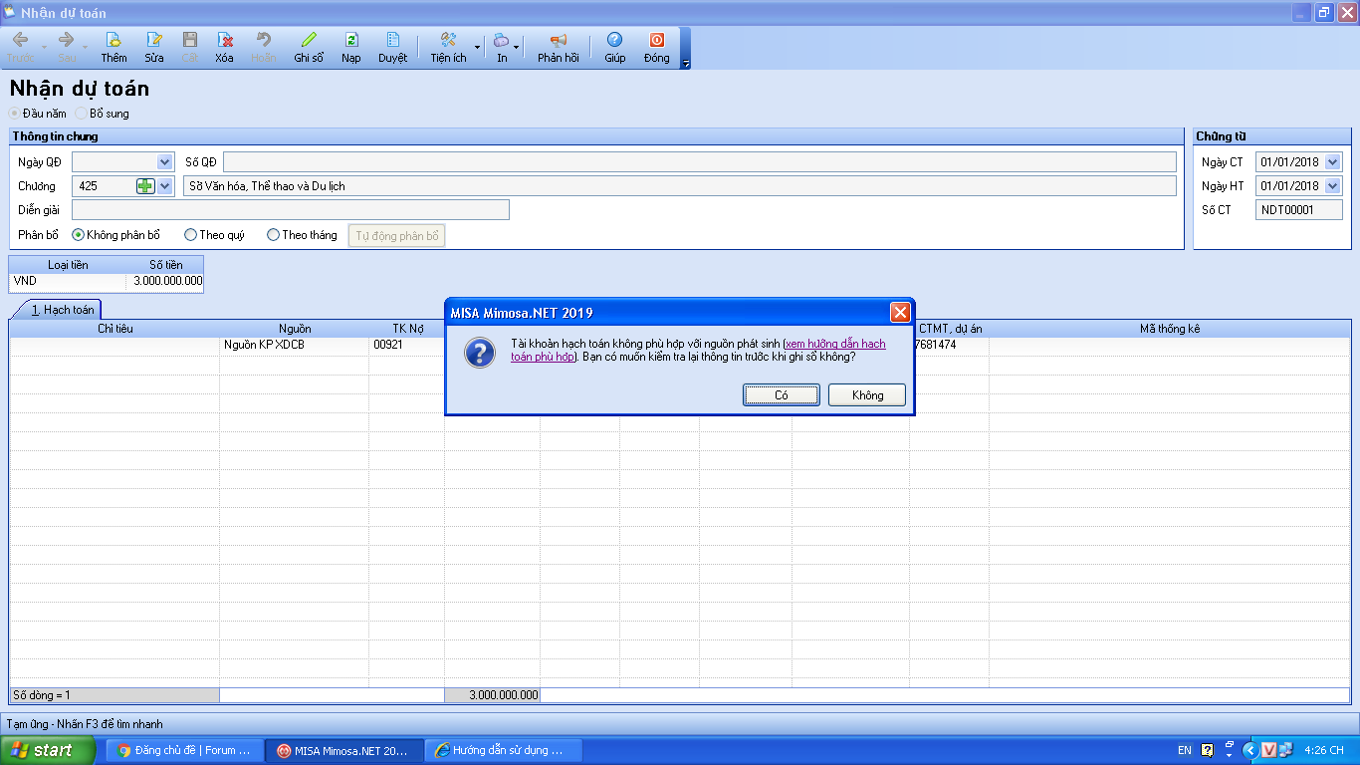
Task: Click the Nạp (Reload) toolbar icon
Action: tap(351, 41)
